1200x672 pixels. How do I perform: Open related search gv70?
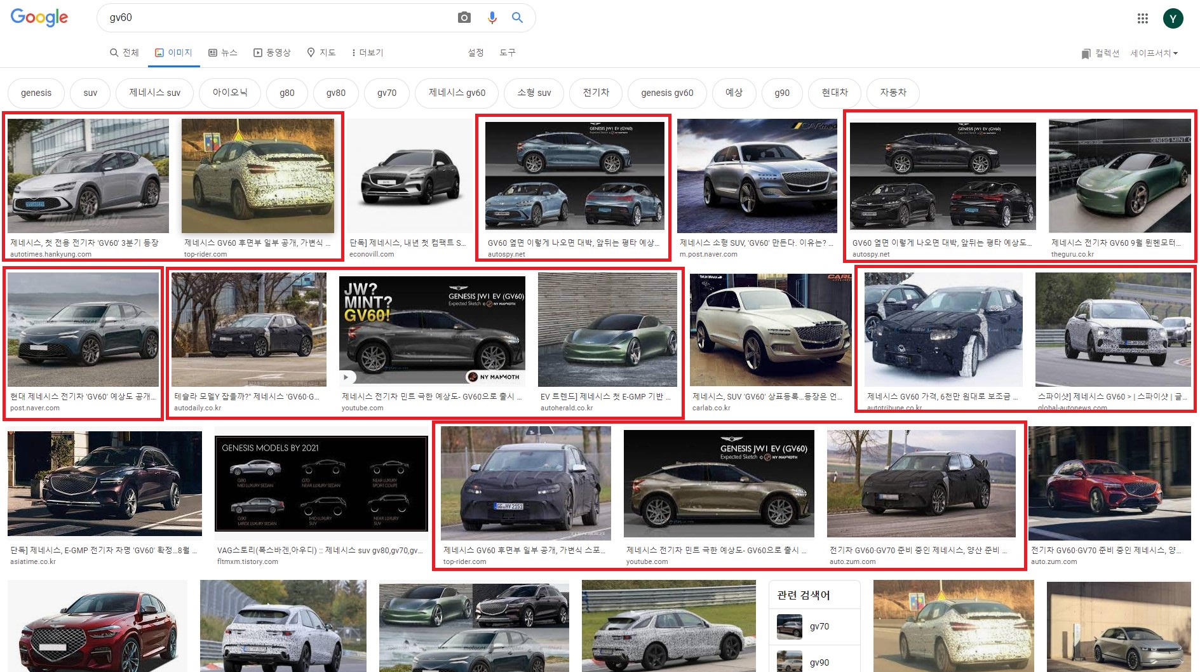pyautogui.click(x=815, y=626)
